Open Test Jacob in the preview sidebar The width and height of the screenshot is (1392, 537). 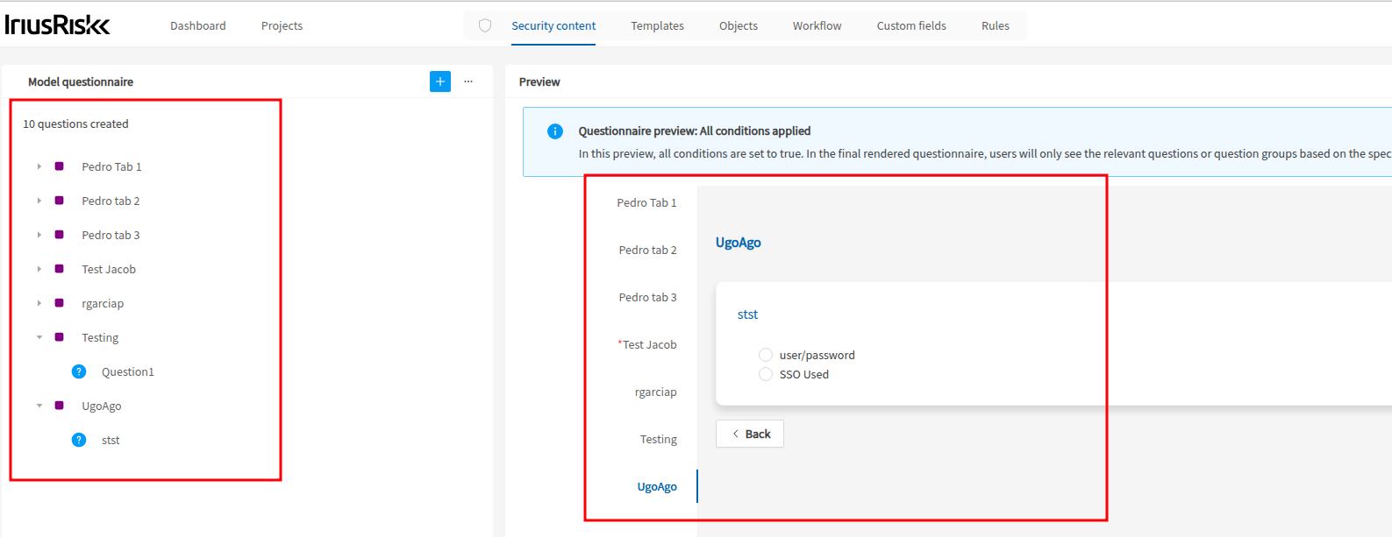point(647,344)
